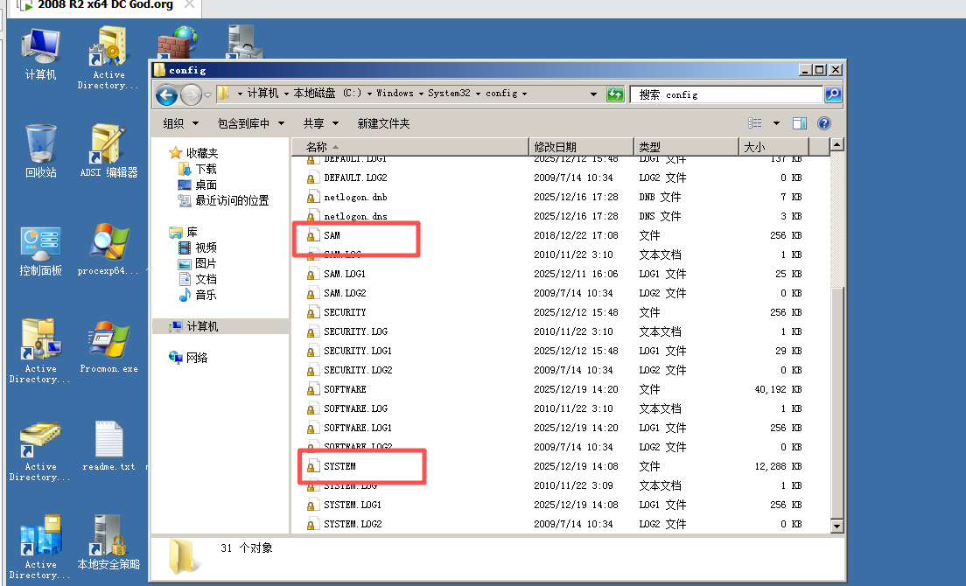966x586 pixels.
Task: Click the System32 breadcrumb segment
Action: pyautogui.click(x=449, y=94)
